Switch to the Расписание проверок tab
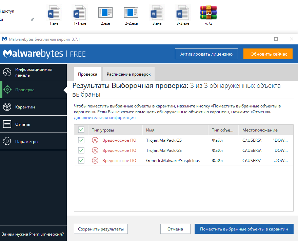This screenshot has width=298, height=241. pos(129,74)
